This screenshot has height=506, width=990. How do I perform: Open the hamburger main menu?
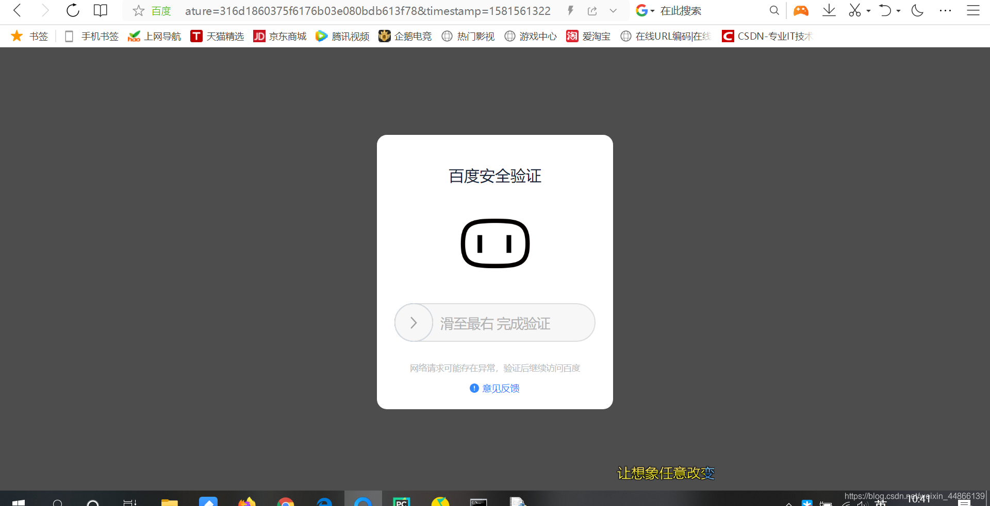pyautogui.click(x=973, y=10)
